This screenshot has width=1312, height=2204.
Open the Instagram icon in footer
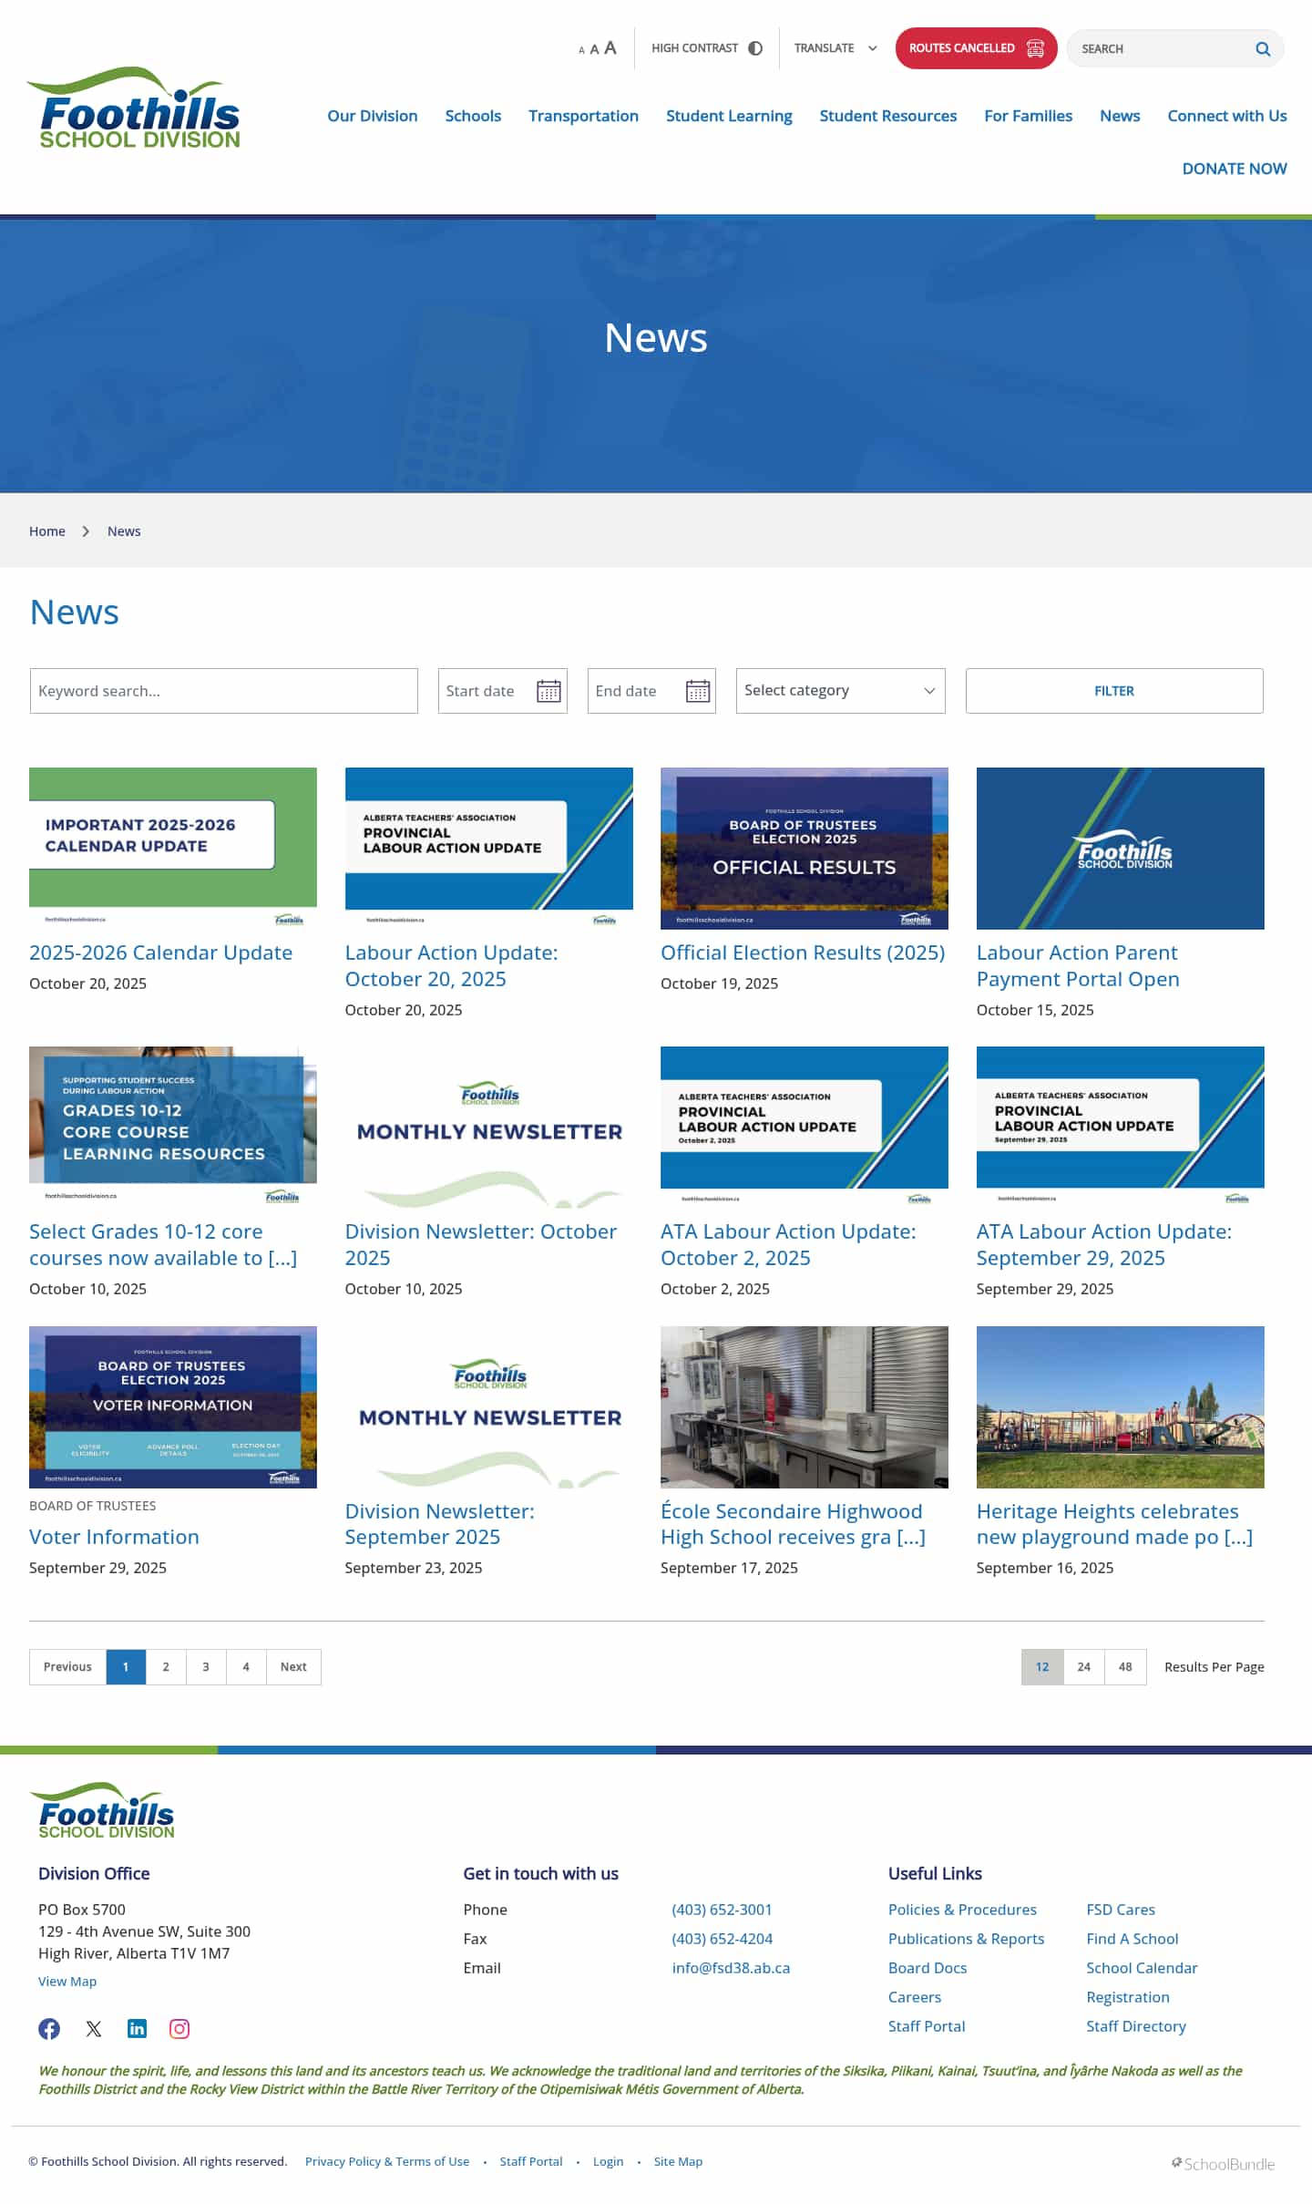click(x=179, y=2028)
